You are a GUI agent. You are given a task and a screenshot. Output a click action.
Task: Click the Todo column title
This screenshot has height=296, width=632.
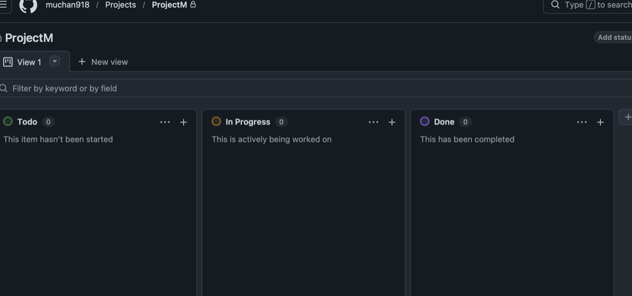[27, 122]
